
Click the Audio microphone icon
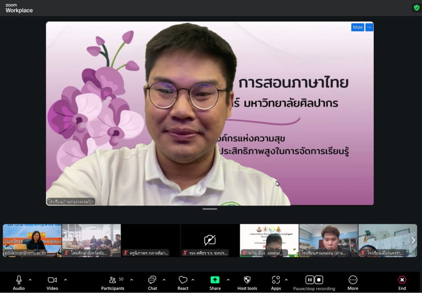[19, 280]
